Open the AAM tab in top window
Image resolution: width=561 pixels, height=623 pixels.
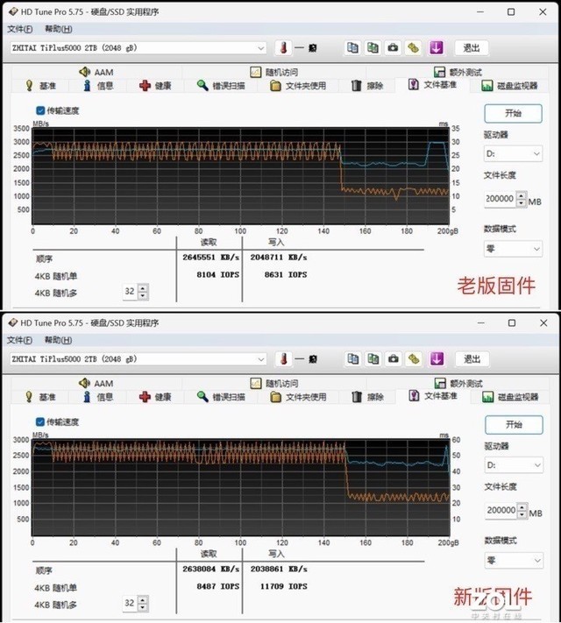96,72
